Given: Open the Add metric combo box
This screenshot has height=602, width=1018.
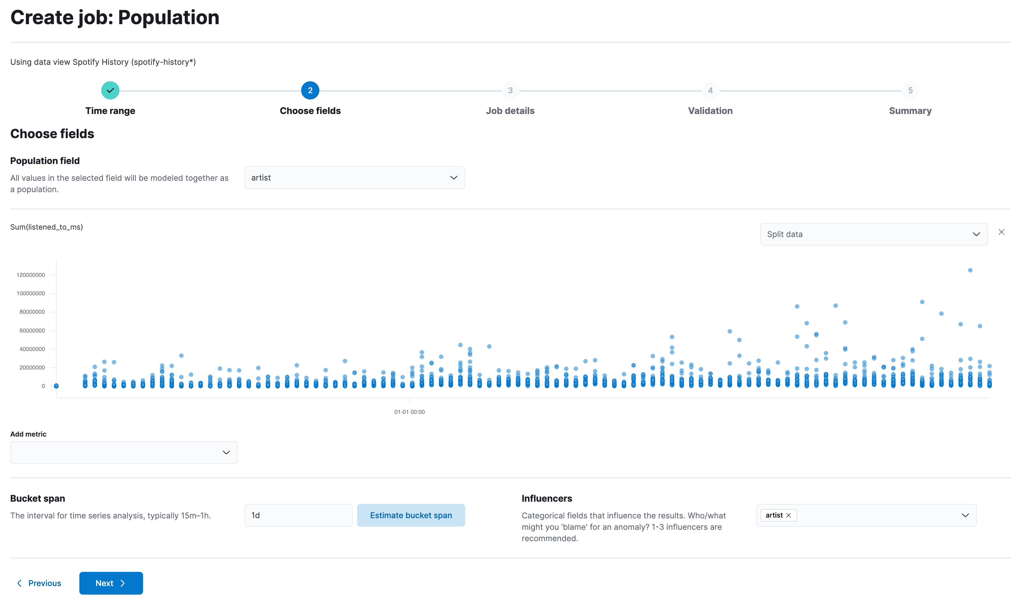Looking at the screenshot, I should point(123,452).
